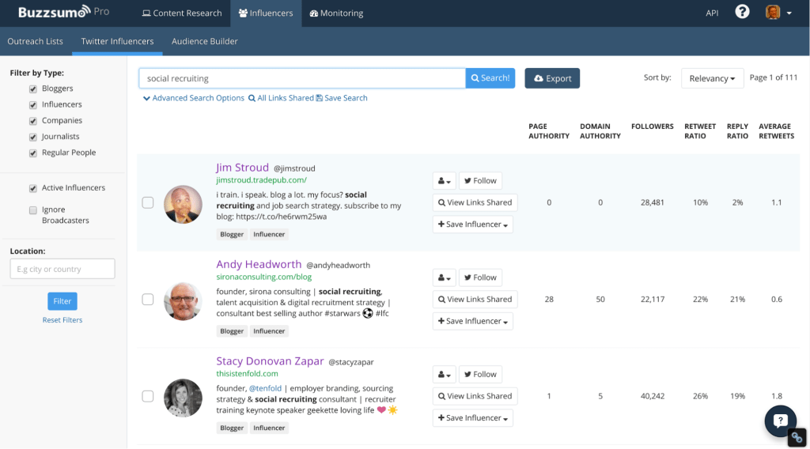
Task: Click the Search! button
Action: 490,78
